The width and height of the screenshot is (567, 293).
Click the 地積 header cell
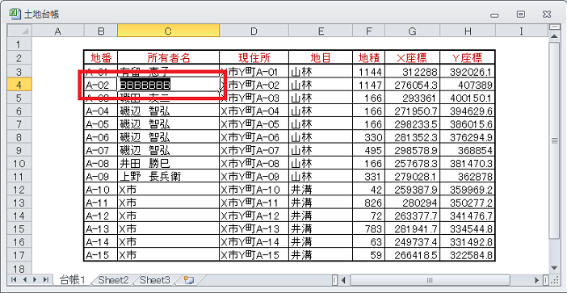click(x=369, y=57)
